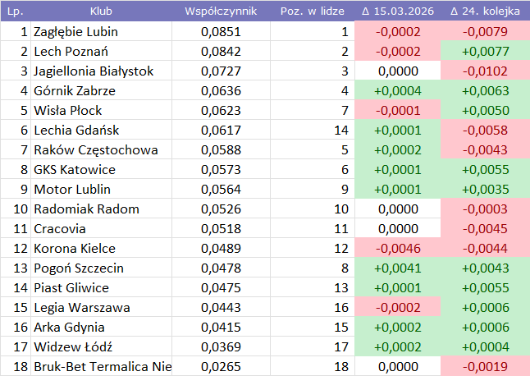Click the red -0,0046 Korona Kielce cell
The width and height of the screenshot is (530, 376).
[x=397, y=249]
